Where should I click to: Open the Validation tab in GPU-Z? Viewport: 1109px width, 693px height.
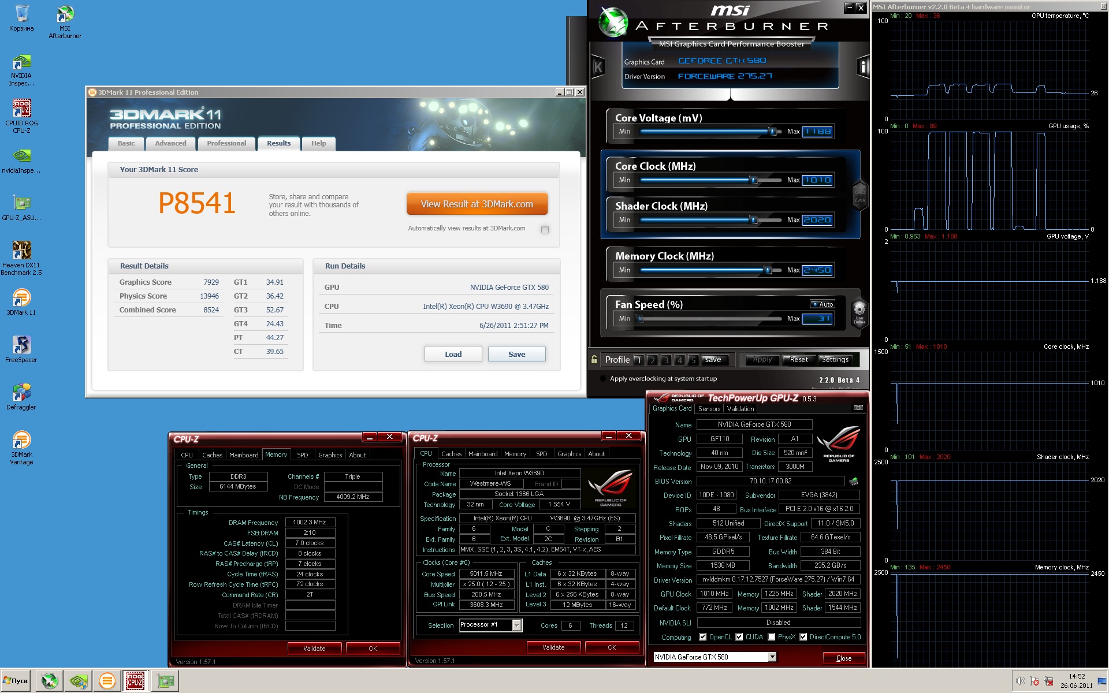pyautogui.click(x=740, y=409)
